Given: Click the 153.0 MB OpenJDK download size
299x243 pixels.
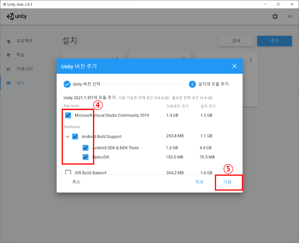Looking at the screenshot, I should point(174,157).
